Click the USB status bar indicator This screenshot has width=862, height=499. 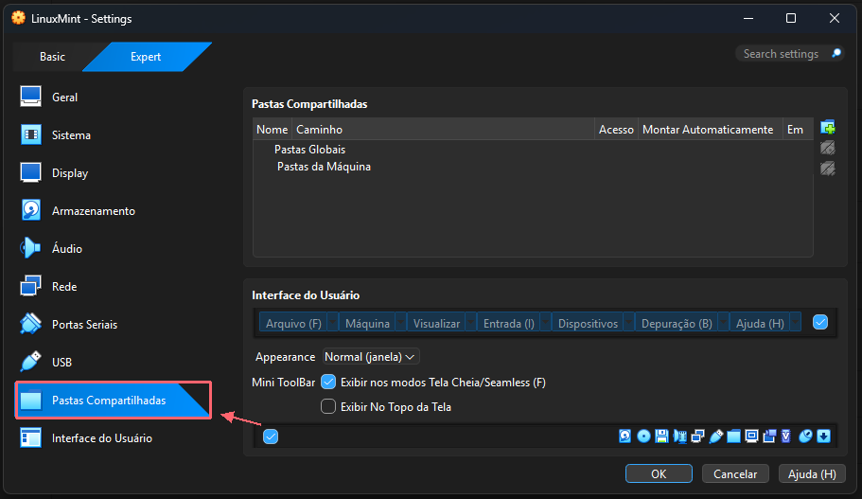pos(715,437)
